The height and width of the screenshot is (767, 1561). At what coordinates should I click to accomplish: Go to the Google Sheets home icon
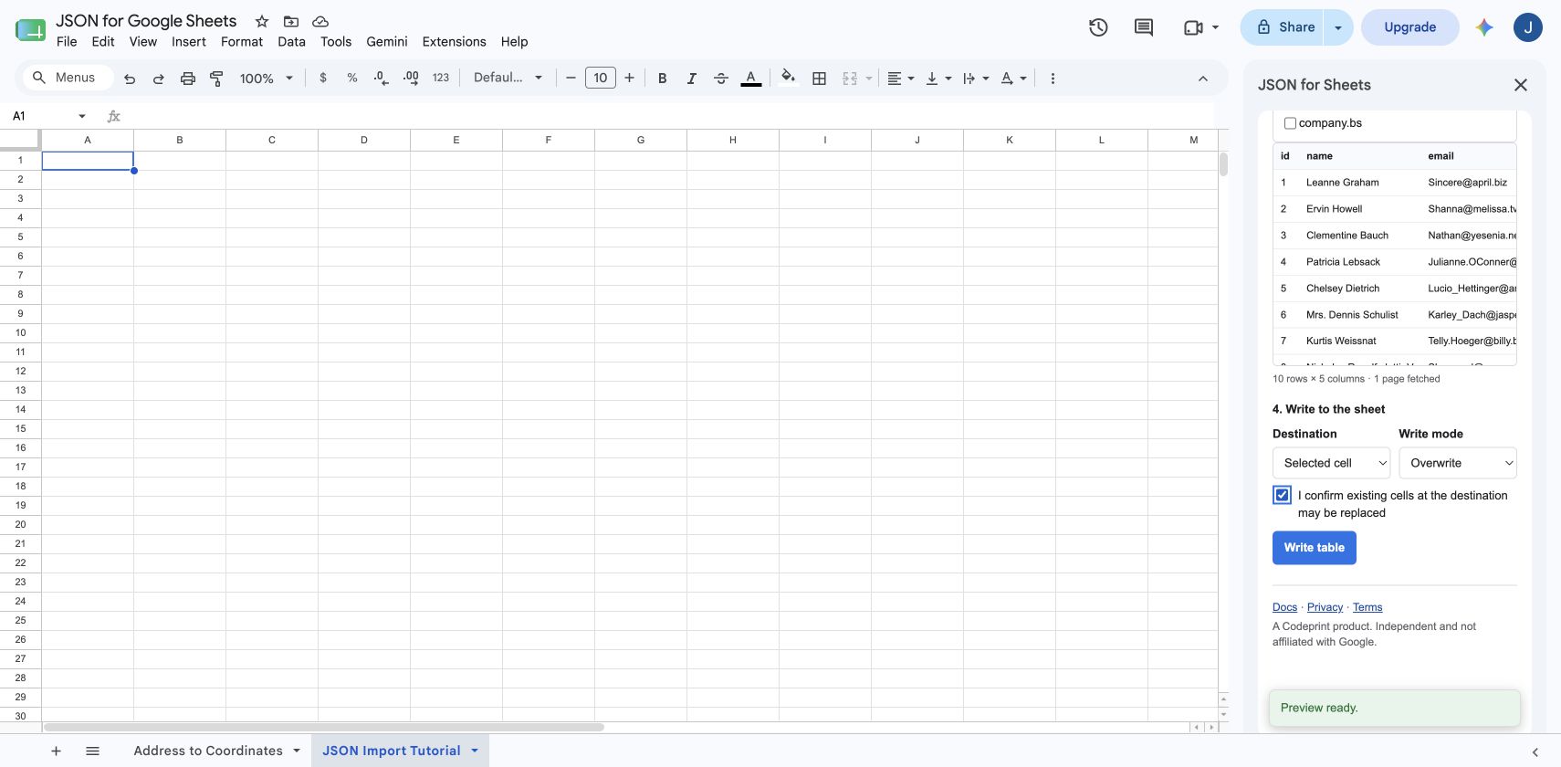30,30
